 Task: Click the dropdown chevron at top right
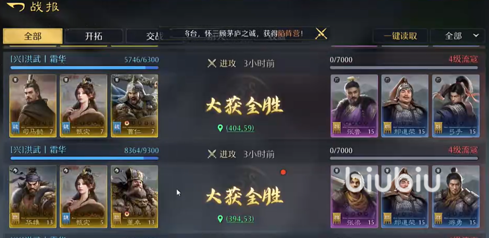tap(476, 36)
